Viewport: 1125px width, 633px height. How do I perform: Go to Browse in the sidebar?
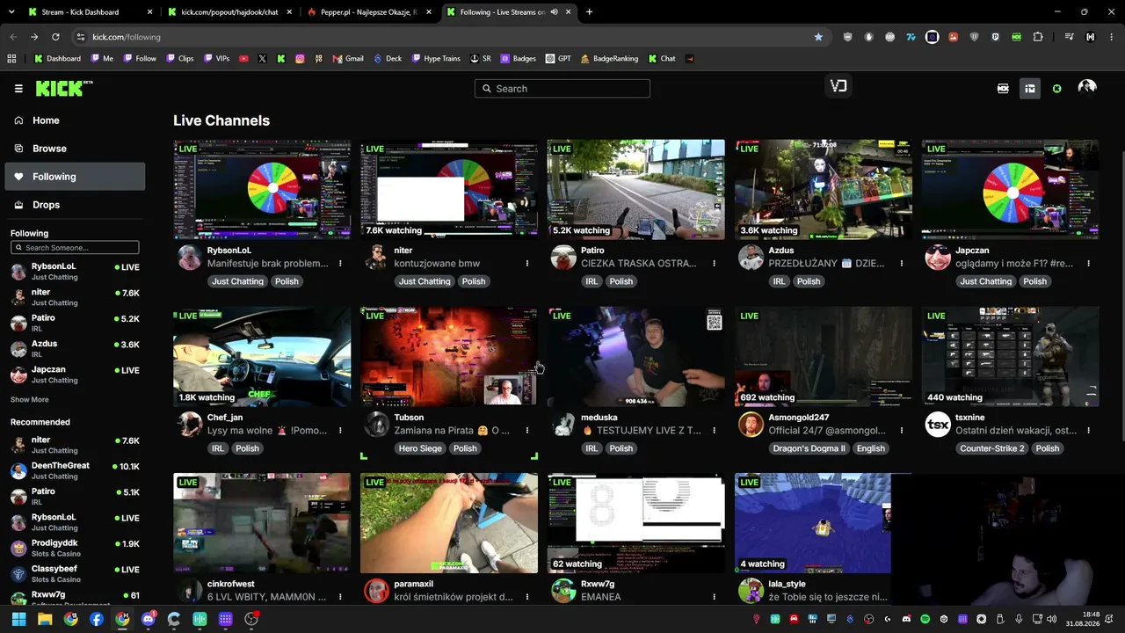pos(75,149)
